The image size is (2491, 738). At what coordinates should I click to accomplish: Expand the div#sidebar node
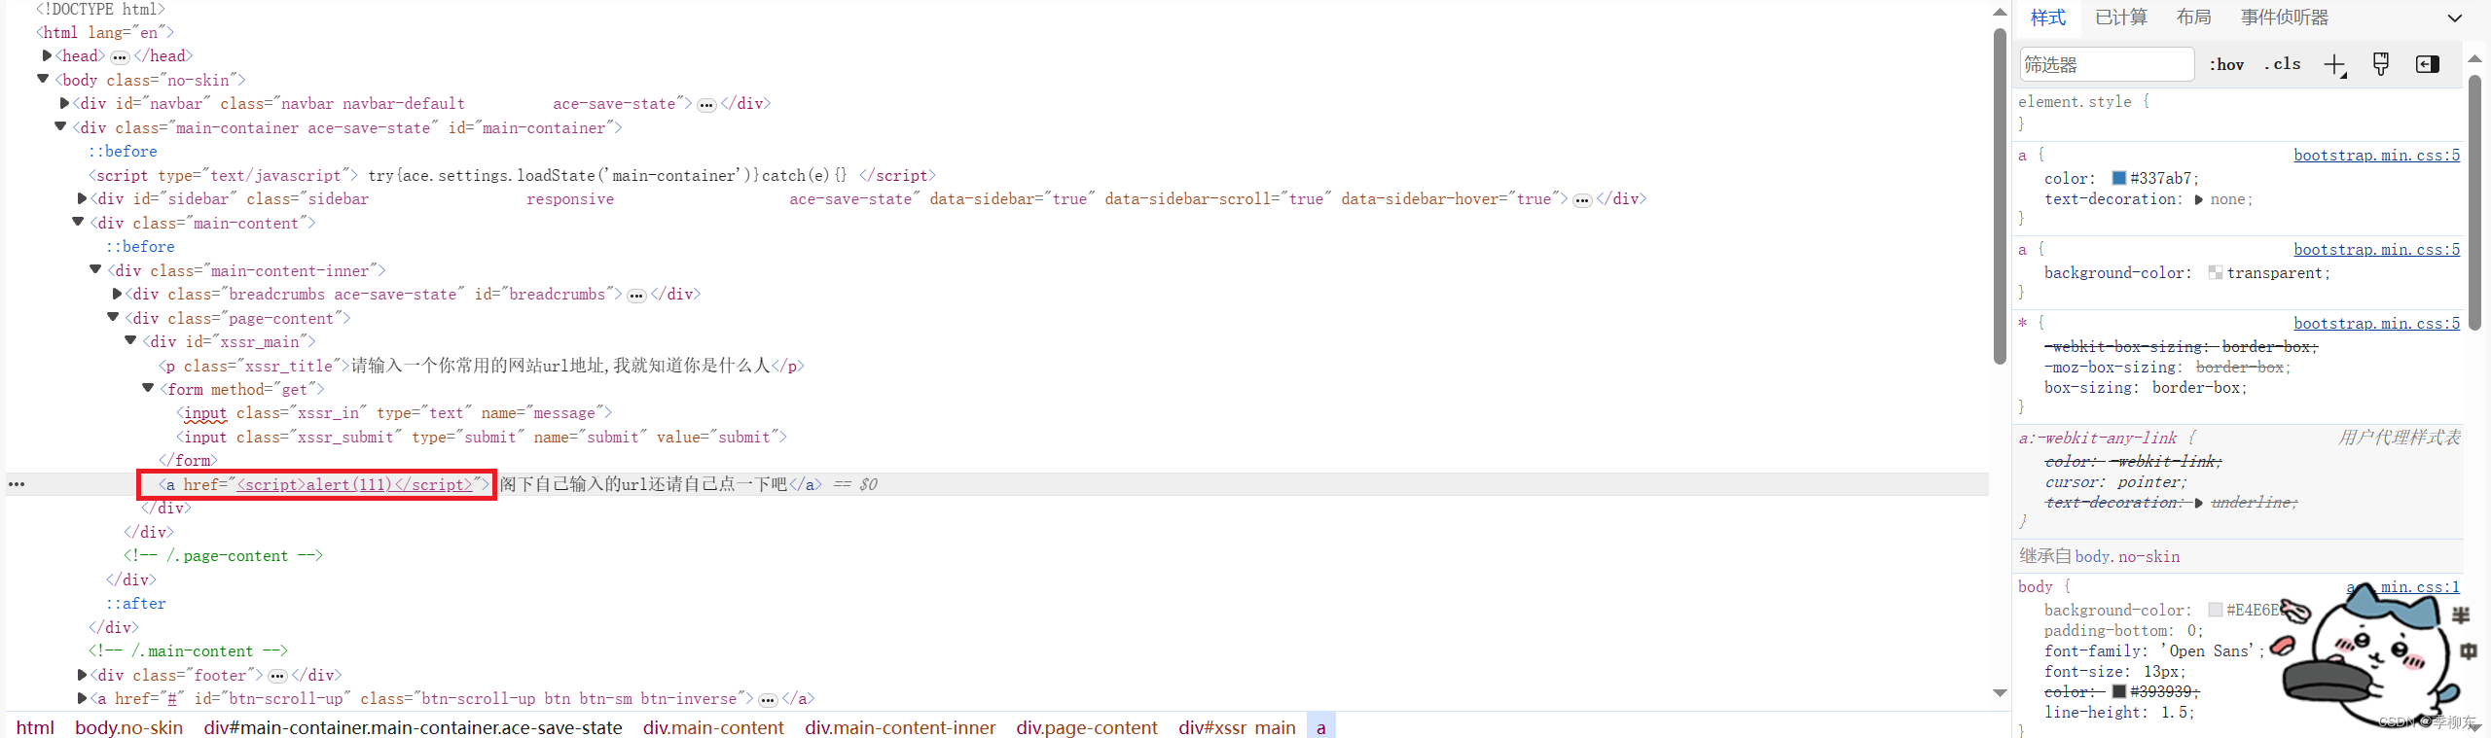click(82, 198)
